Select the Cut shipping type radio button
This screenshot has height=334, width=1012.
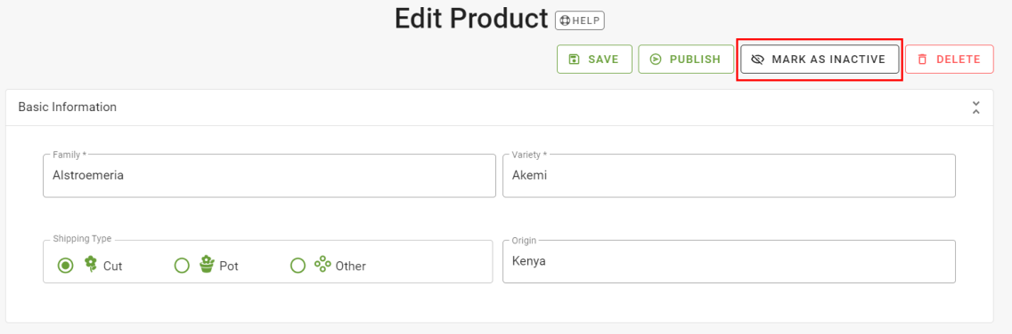(x=66, y=265)
